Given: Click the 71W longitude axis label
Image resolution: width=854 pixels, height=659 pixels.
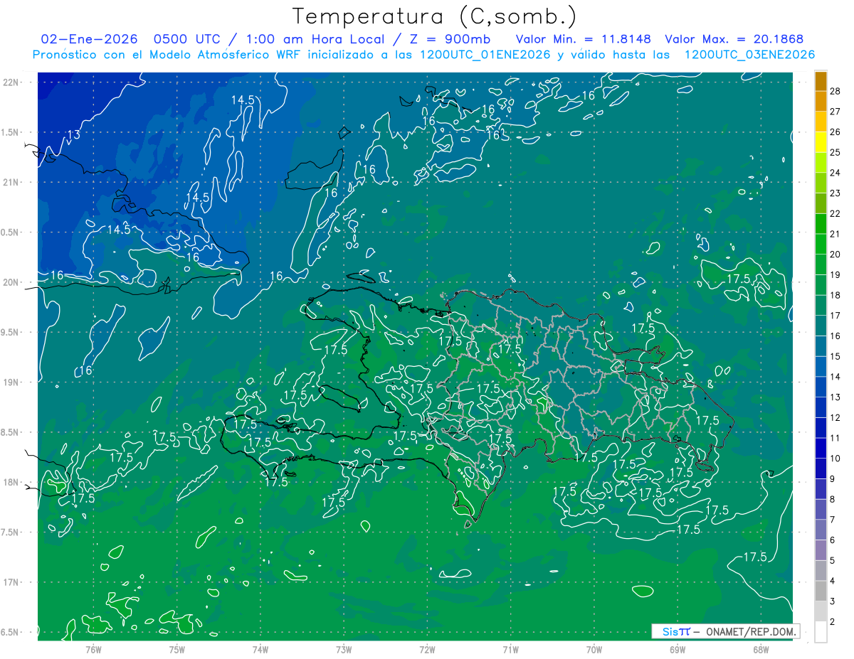Looking at the screenshot, I should coord(510,649).
